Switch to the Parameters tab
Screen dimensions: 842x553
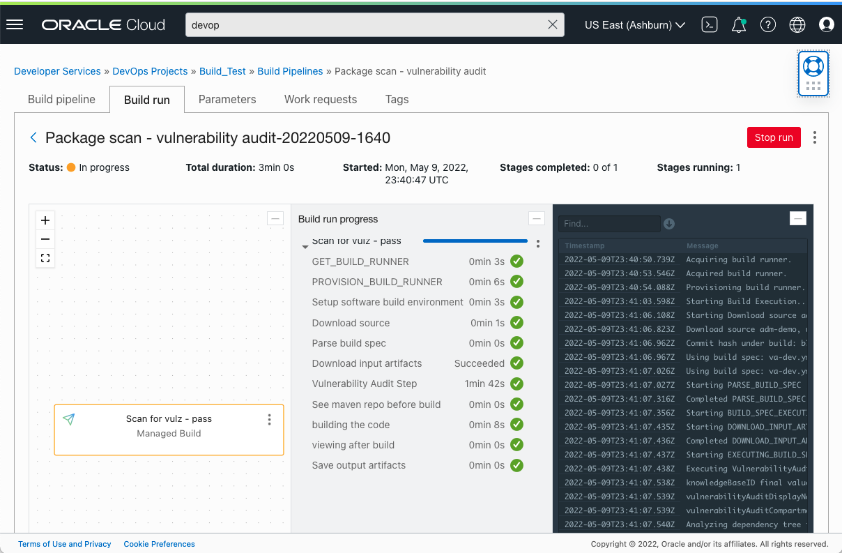click(x=227, y=99)
